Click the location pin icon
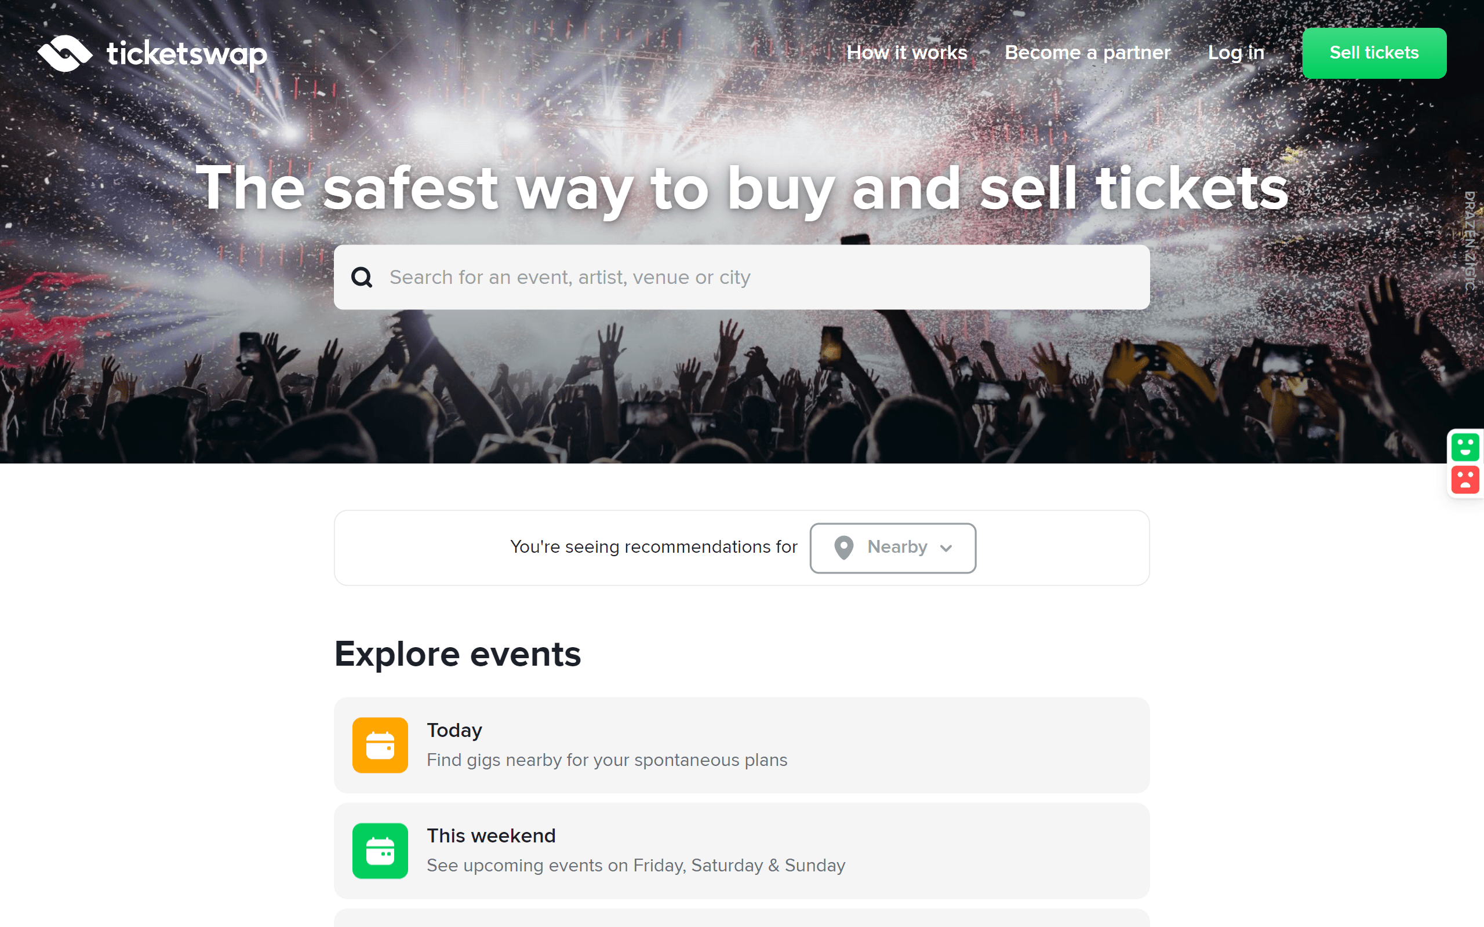1484x927 pixels. pos(844,548)
